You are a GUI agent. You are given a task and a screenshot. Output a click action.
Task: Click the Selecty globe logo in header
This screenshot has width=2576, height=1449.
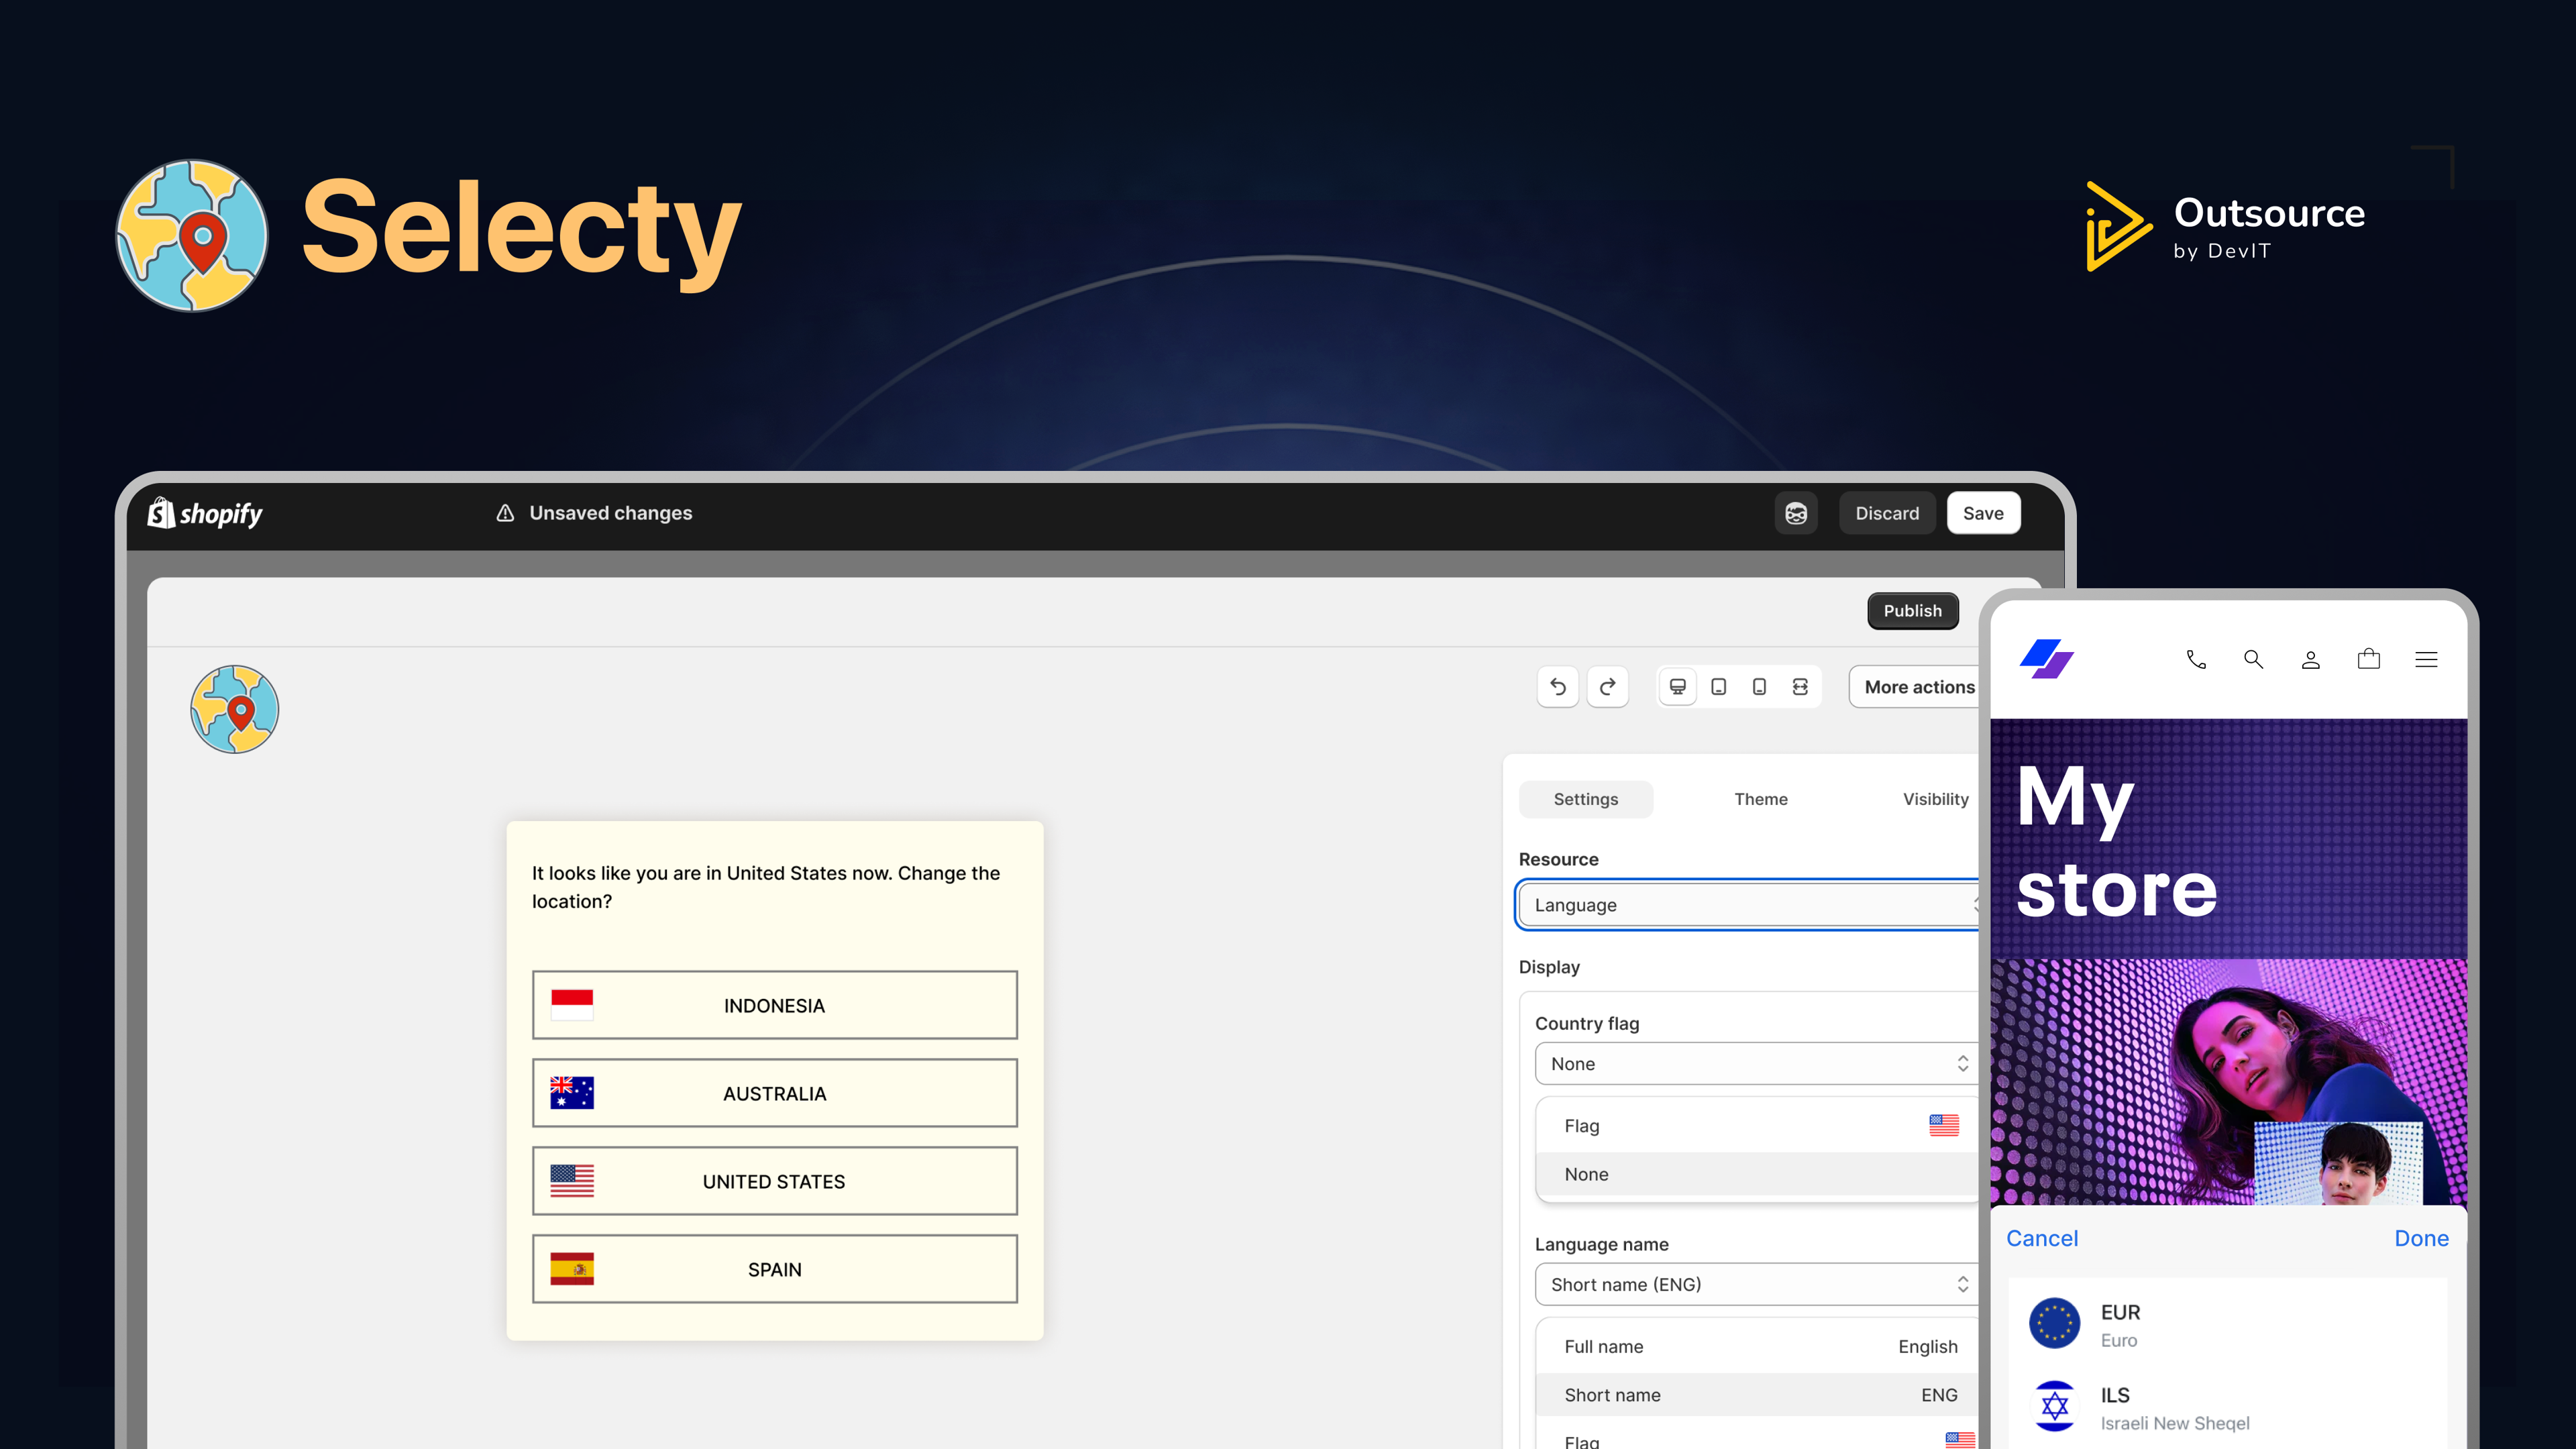pos(192,236)
